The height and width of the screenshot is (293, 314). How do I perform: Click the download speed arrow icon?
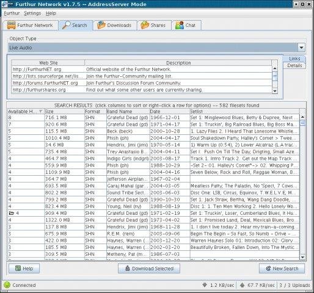coord(205,285)
